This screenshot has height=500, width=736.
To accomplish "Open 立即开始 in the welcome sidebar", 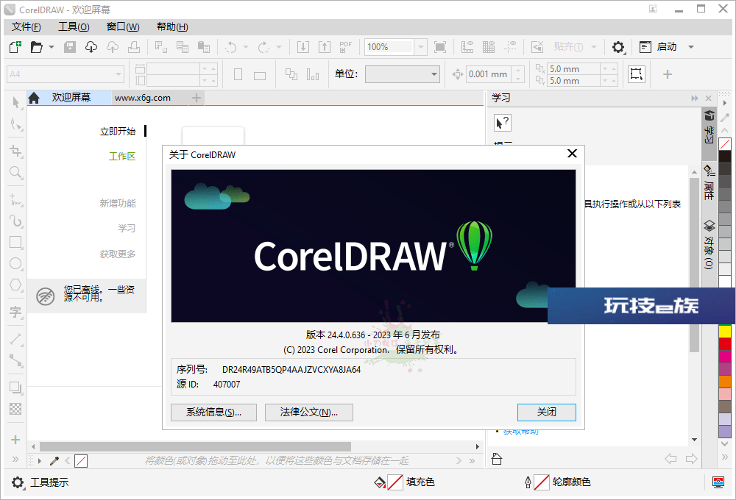I will 118,132.
